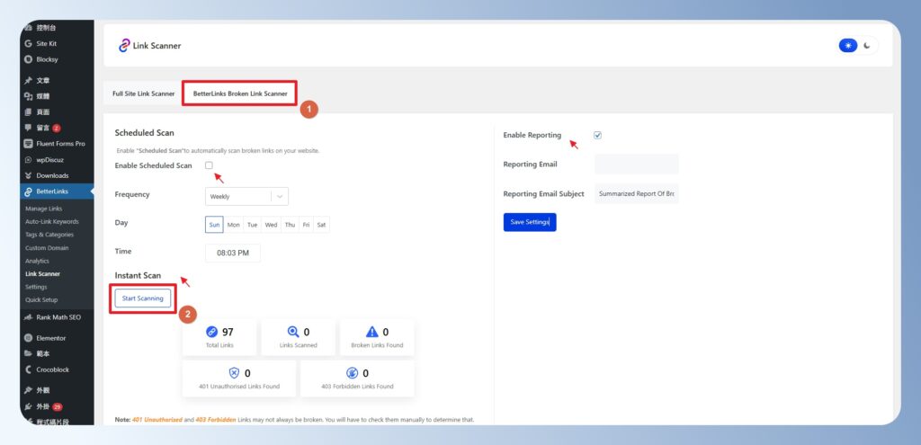Image resolution: width=921 pixels, height=445 pixels.
Task: Select Mon as the scan day
Action: (x=234, y=225)
